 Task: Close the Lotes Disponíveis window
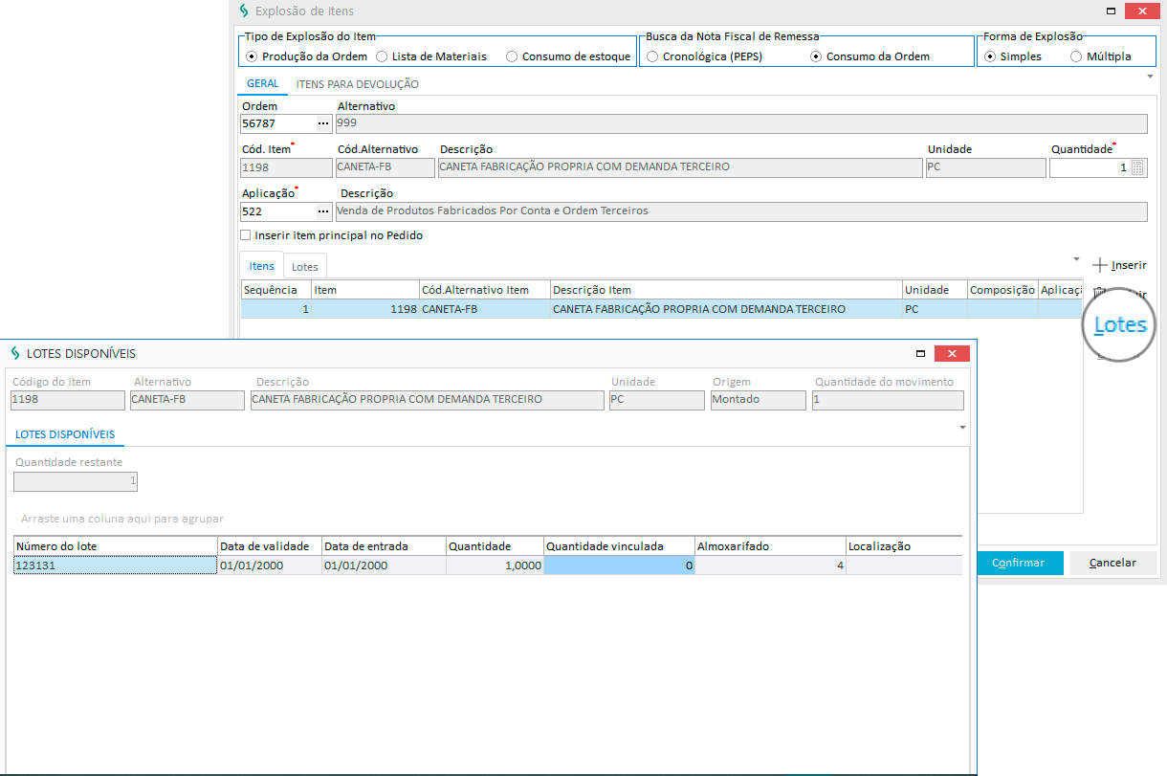(x=952, y=354)
